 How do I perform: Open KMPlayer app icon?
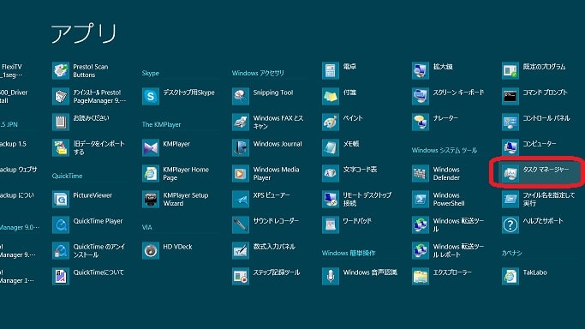pyautogui.click(x=151, y=147)
